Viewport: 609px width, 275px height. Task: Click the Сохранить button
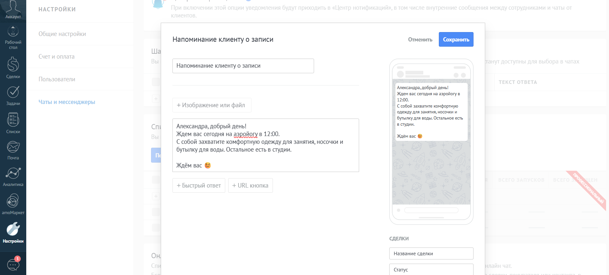point(456,40)
